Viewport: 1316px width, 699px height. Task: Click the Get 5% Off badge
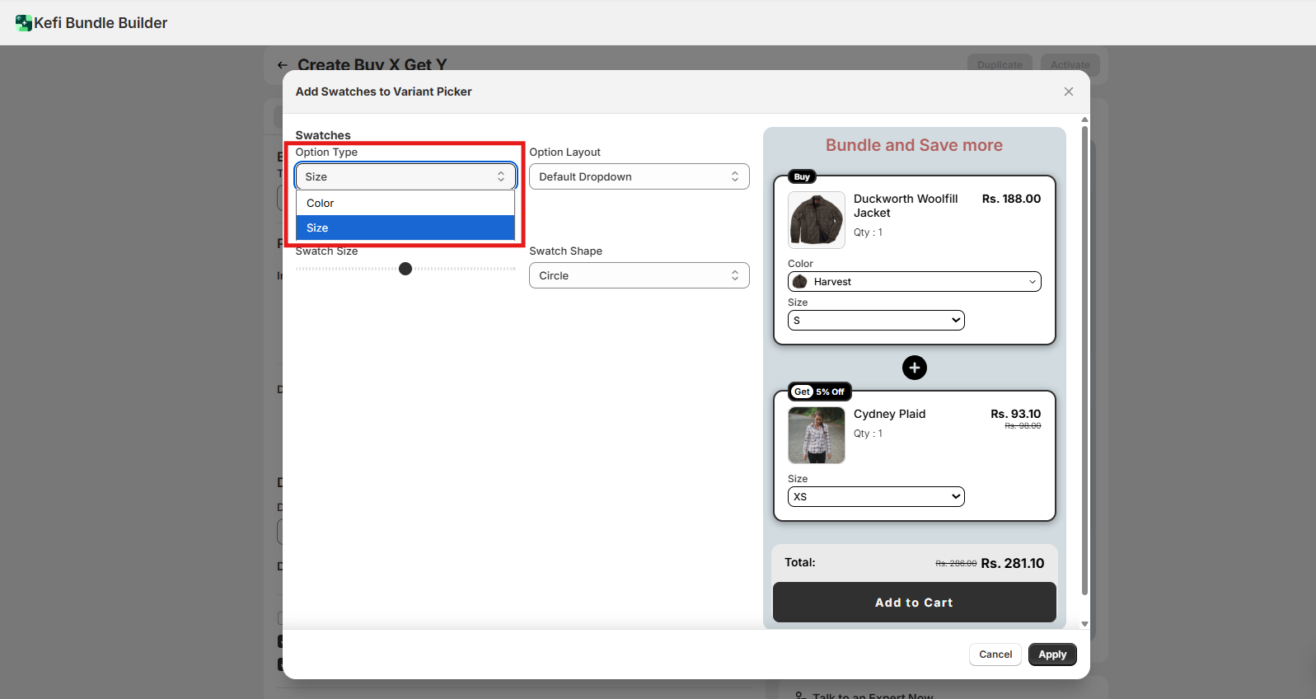click(x=819, y=392)
